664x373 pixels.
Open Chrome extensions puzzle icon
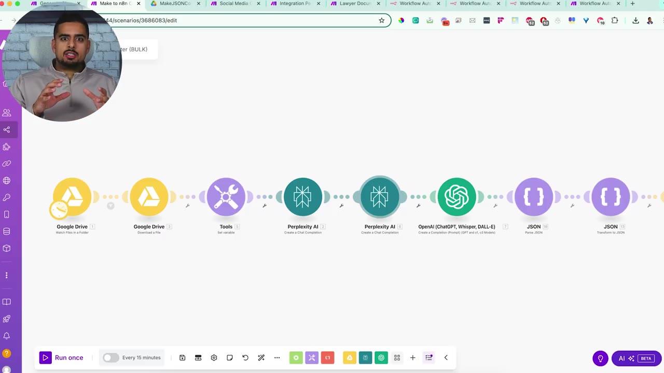[615, 20]
